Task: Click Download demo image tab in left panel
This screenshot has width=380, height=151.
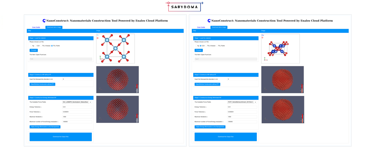Action: (54, 27)
